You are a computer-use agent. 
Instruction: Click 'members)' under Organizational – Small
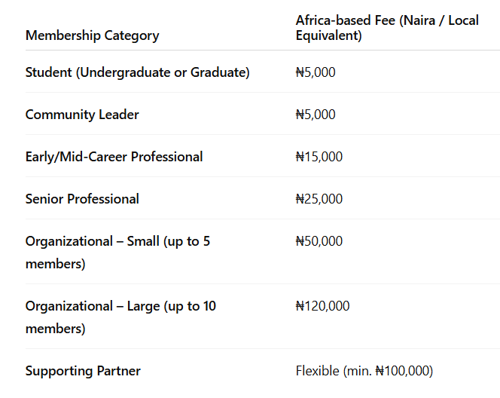click(55, 264)
